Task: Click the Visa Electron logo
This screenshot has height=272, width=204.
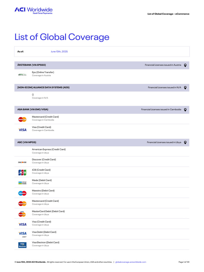Action: (22, 245)
